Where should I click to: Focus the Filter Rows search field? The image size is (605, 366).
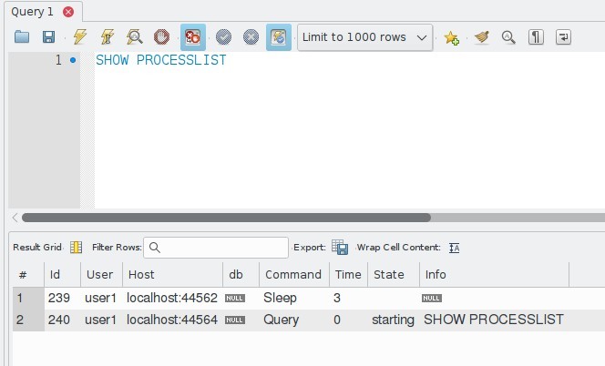click(216, 248)
